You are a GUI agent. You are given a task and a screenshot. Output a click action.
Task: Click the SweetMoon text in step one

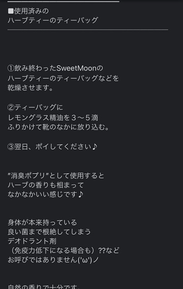76,68
